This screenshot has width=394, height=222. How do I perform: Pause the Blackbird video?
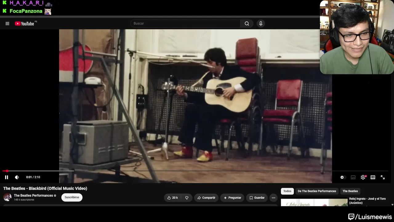point(6,177)
